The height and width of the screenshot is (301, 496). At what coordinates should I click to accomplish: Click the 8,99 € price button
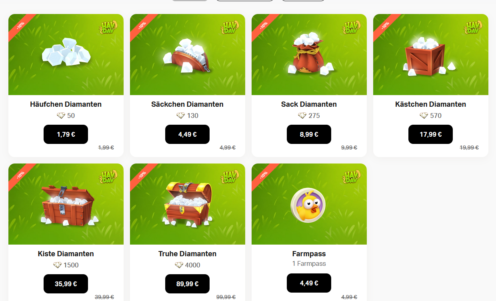pyautogui.click(x=309, y=134)
